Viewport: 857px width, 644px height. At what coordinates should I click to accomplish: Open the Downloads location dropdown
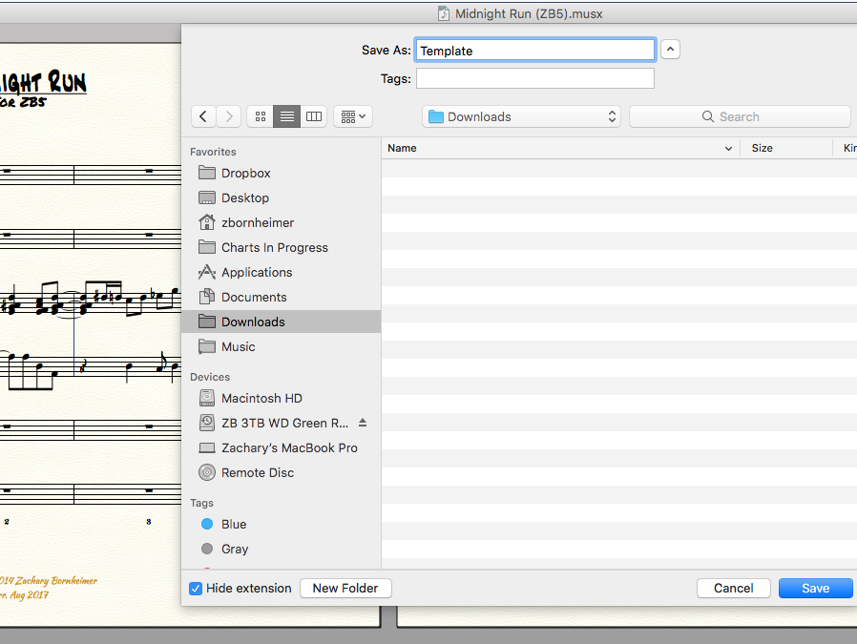522,116
